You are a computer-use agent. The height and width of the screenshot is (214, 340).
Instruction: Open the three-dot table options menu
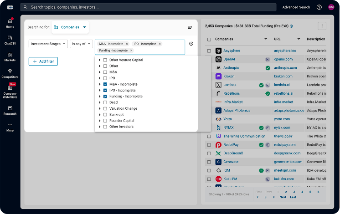tap(322, 26)
